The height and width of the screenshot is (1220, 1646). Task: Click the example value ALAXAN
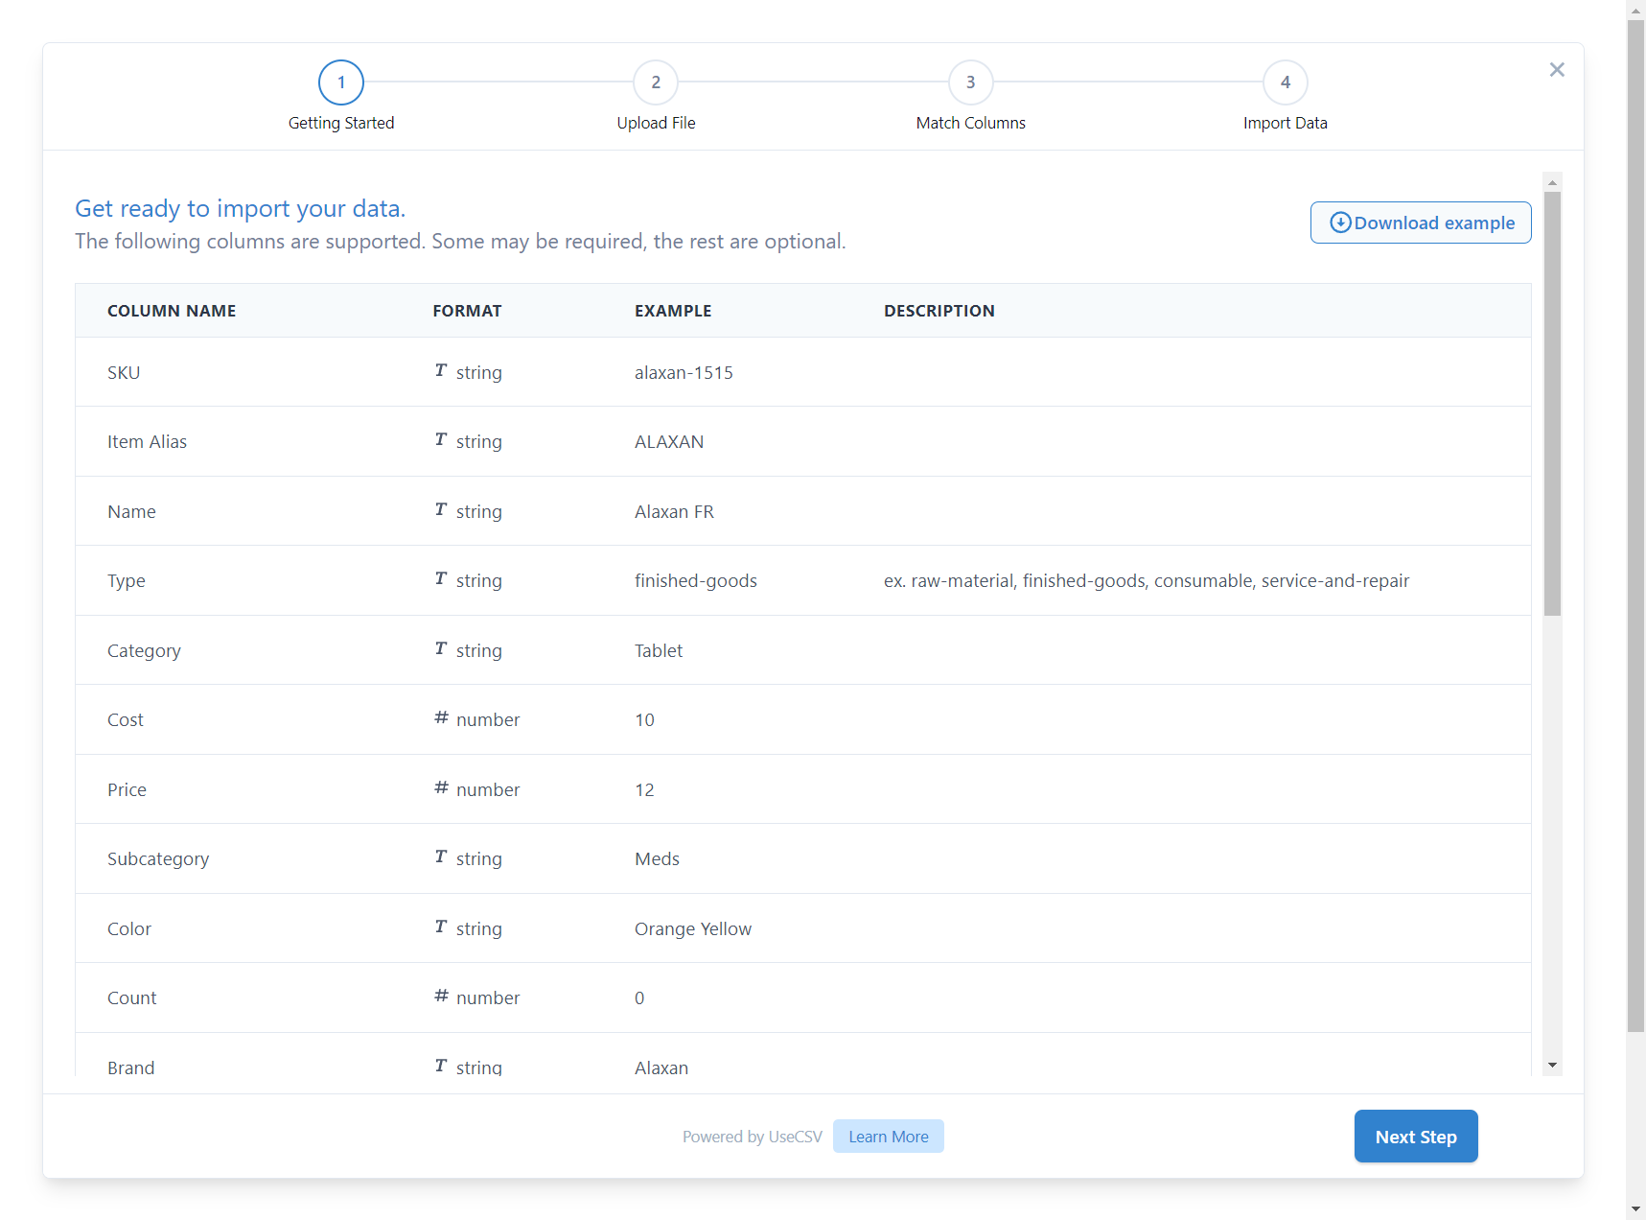pos(669,442)
